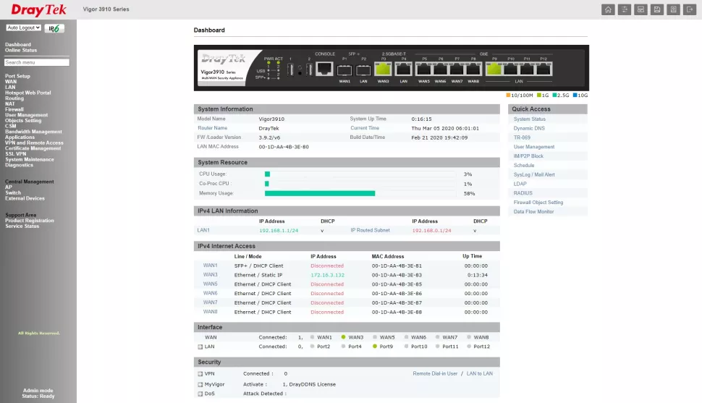Open Online Status in sidebar
Image resolution: width=702 pixels, height=403 pixels.
click(x=21, y=50)
